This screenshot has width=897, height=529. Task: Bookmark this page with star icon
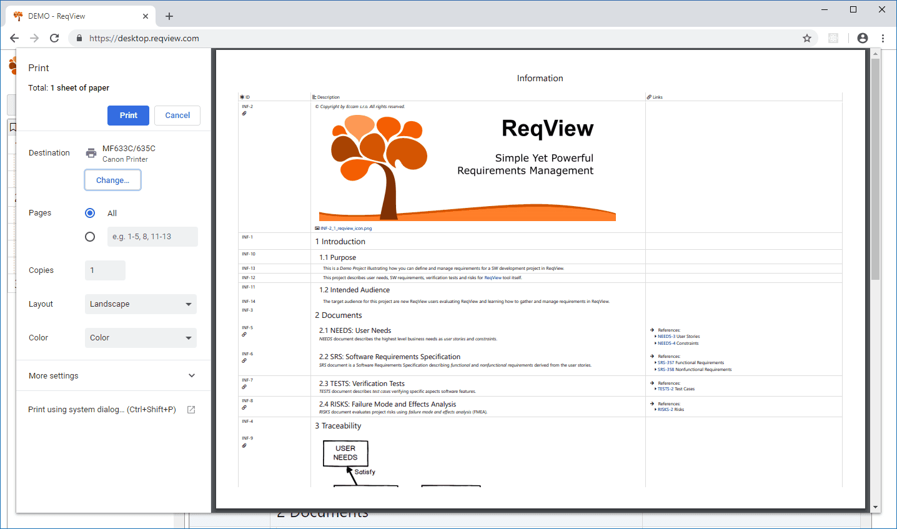click(x=807, y=38)
